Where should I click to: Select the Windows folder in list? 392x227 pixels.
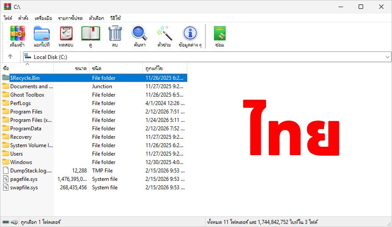[21, 162]
